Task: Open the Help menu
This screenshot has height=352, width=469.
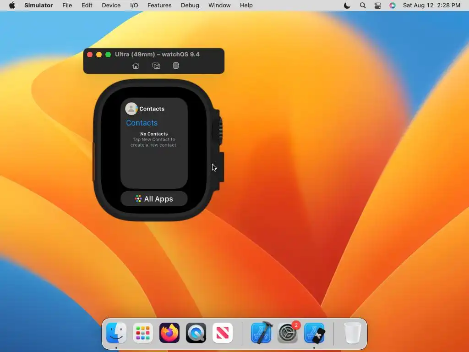Action: click(246, 5)
